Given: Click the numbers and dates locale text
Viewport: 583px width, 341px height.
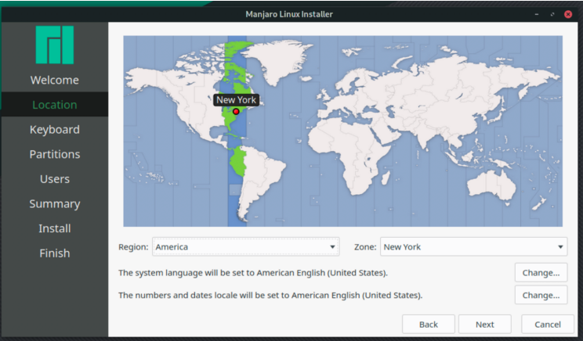Looking at the screenshot, I should pos(270,296).
